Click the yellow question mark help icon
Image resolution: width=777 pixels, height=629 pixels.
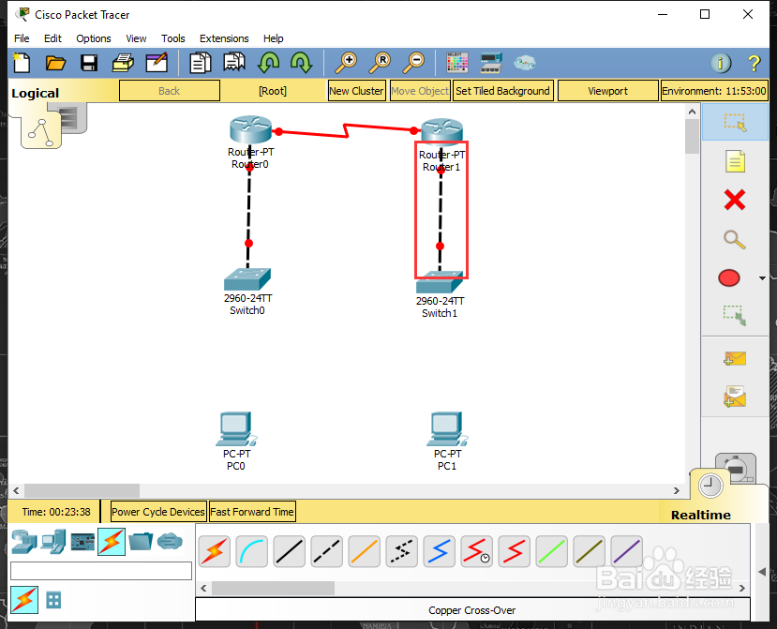(754, 63)
